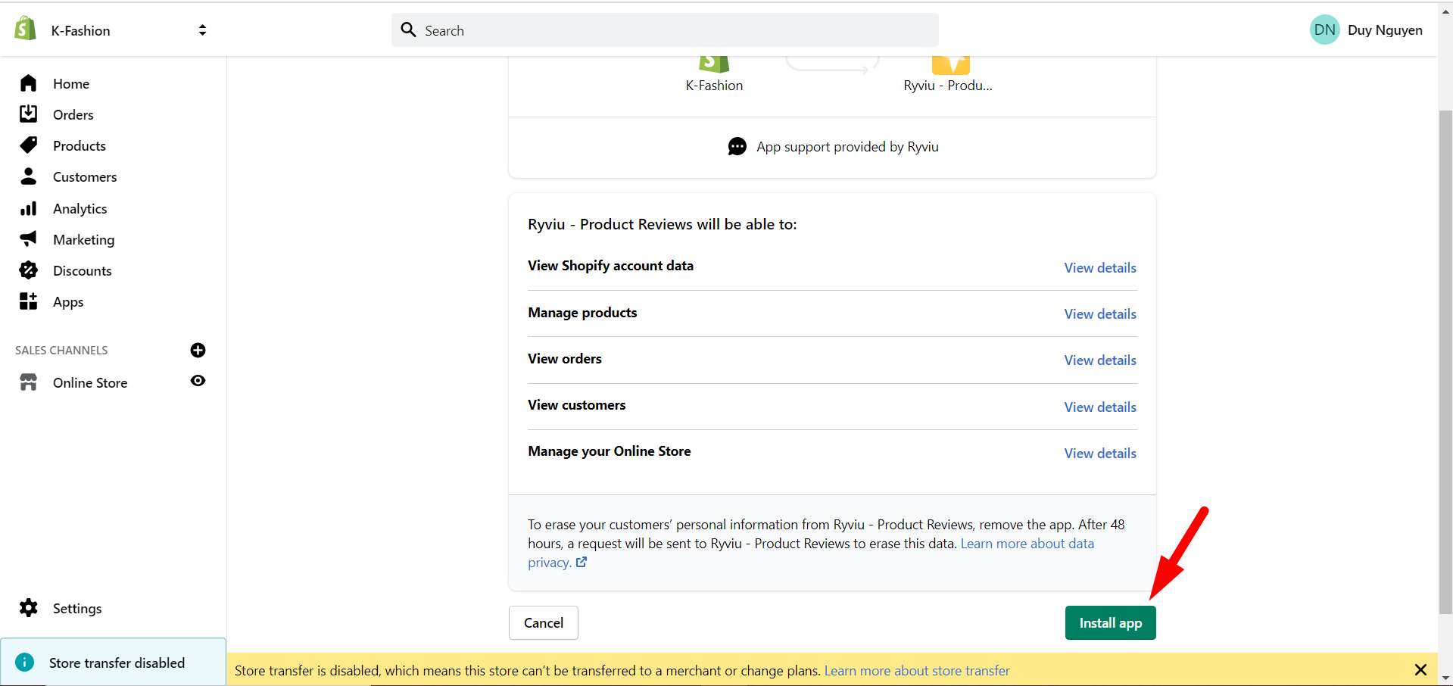Open Learn more about data privacy link
The height and width of the screenshot is (686, 1453).
1027,544
